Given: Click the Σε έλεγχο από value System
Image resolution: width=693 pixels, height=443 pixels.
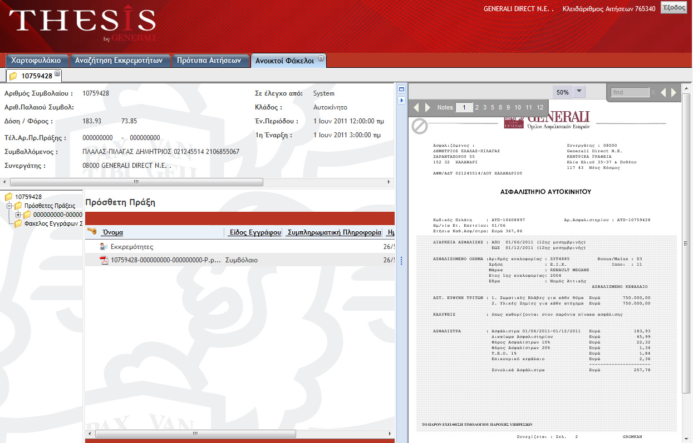Looking at the screenshot, I should (324, 93).
